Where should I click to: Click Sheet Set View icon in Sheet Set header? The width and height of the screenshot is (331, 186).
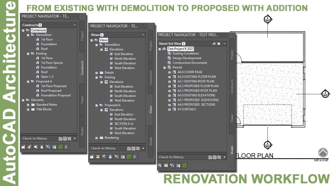point(214,44)
